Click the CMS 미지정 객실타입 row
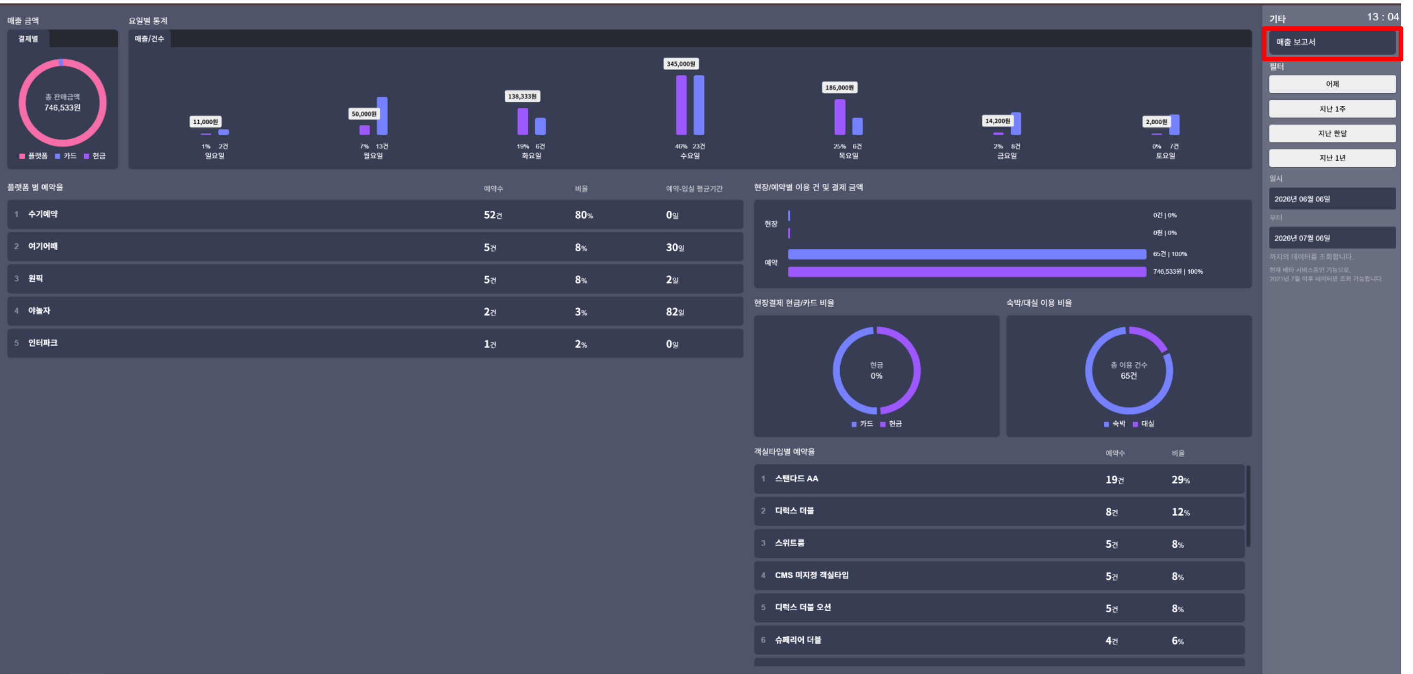Viewport: 1413px width, 674px height. tap(999, 576)
